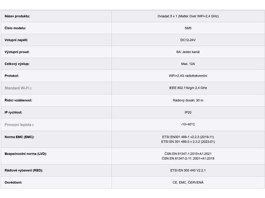Click the "Číslo modelu:" row label
Viewport: 265px width, 198px height.
(15, 28)
